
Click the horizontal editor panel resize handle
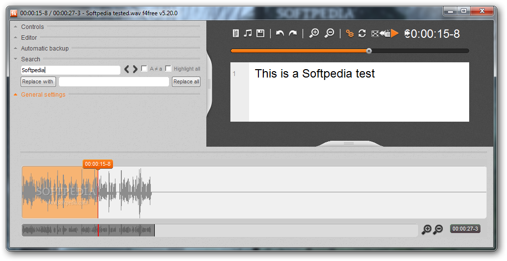[x=349, y=143]
